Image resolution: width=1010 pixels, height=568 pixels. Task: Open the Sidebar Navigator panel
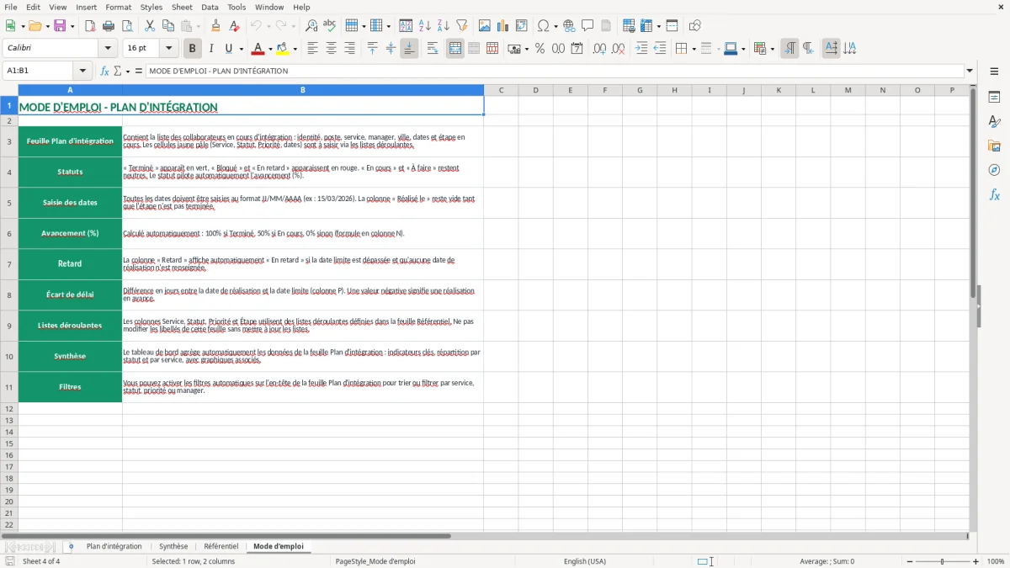[x=994, y=171]
